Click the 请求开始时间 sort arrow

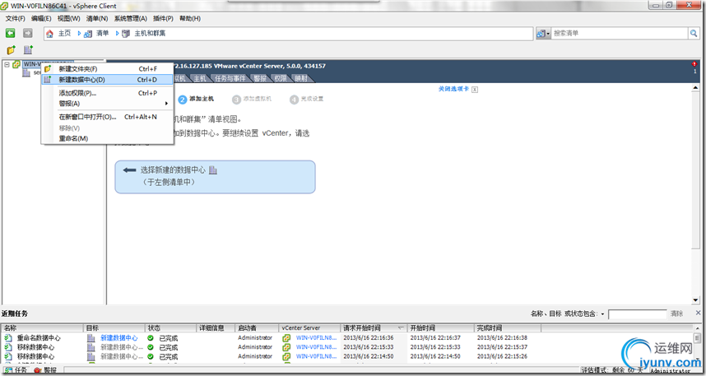401,327
